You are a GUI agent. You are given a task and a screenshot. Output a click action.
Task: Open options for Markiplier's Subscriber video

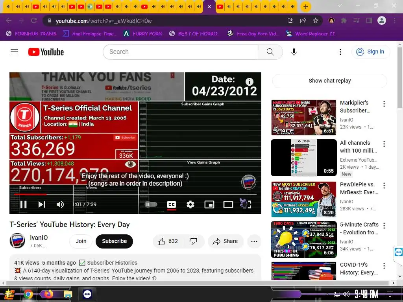(384, 104)
